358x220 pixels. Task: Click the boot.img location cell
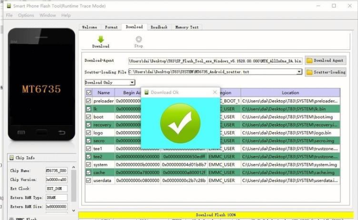[291, 117]
